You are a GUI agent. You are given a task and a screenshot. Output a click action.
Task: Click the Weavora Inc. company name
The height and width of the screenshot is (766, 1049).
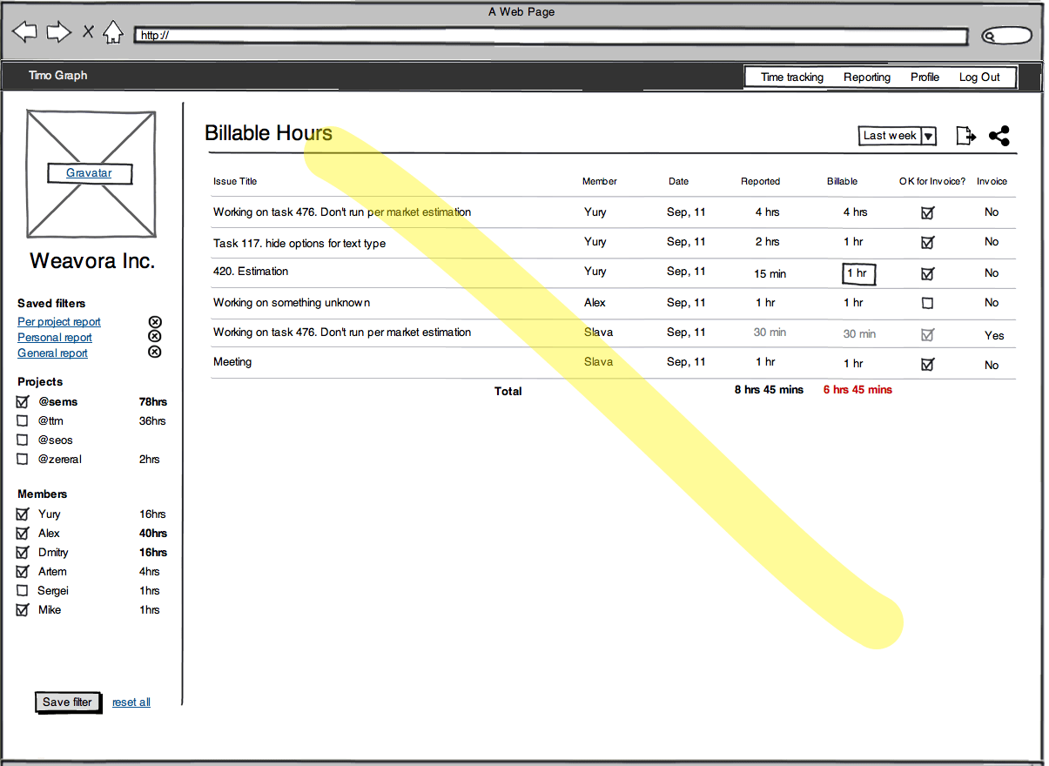coord(92,261)
